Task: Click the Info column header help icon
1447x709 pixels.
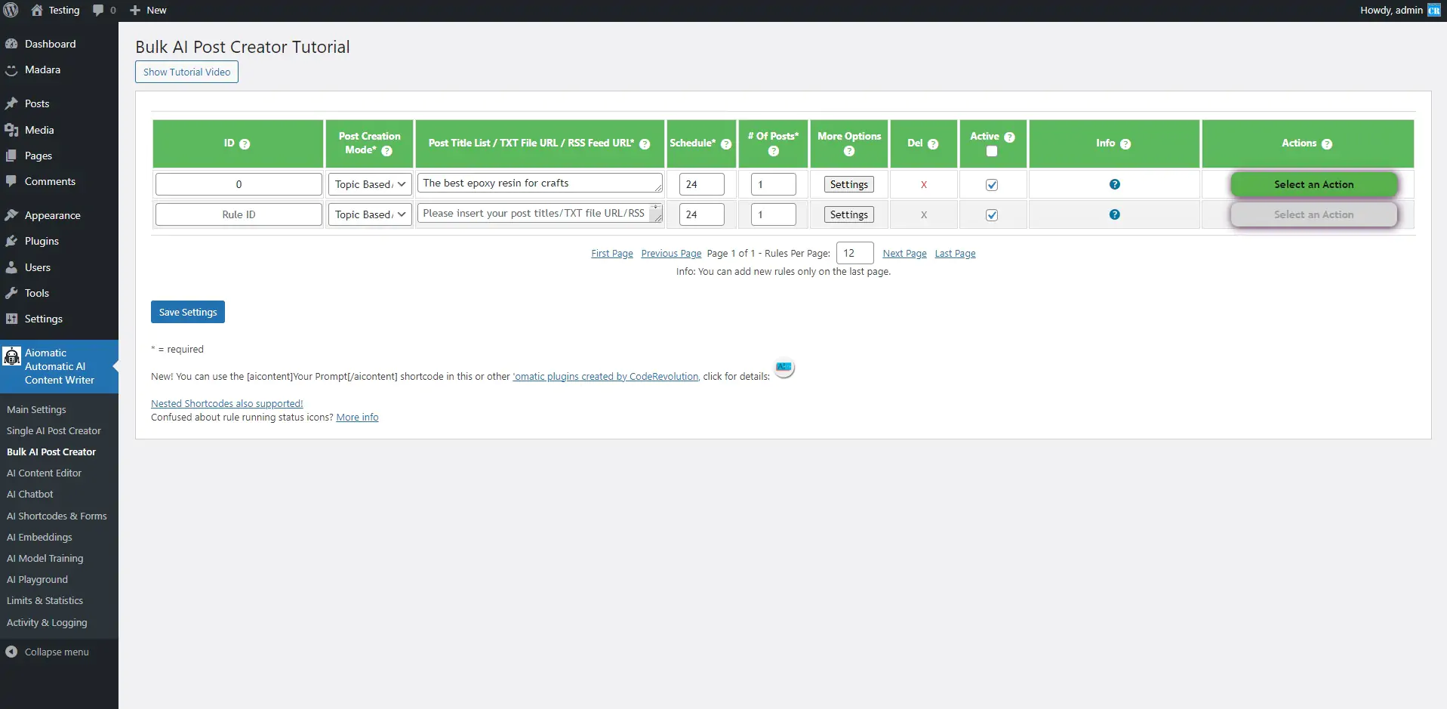Action: click(x=1125, y=143)
